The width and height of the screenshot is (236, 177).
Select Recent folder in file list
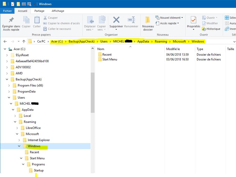pos(105,55)
